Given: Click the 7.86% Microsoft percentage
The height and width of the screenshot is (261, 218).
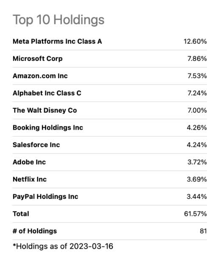Looking at the screenshot, I should [197, 59].
